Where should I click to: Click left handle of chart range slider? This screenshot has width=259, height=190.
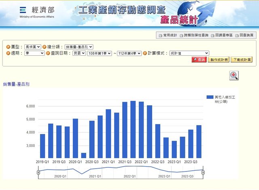coord(38,172)
